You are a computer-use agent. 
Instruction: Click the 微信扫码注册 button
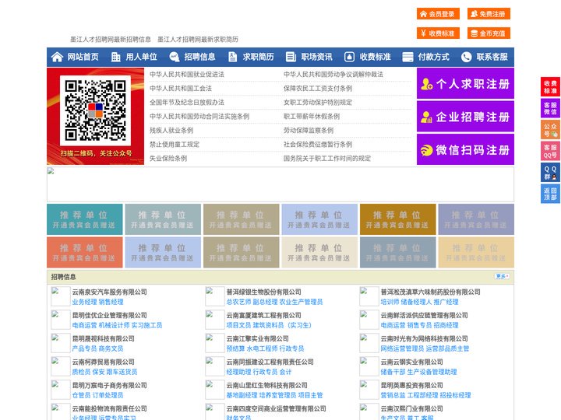465,149
